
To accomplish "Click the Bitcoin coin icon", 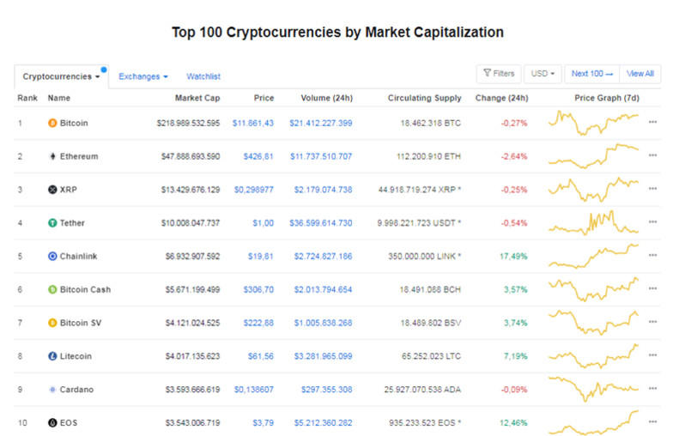I will tap(52, 123).
